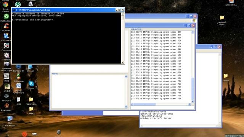Click scroll up arrow in Log and chat

[193, 32]
